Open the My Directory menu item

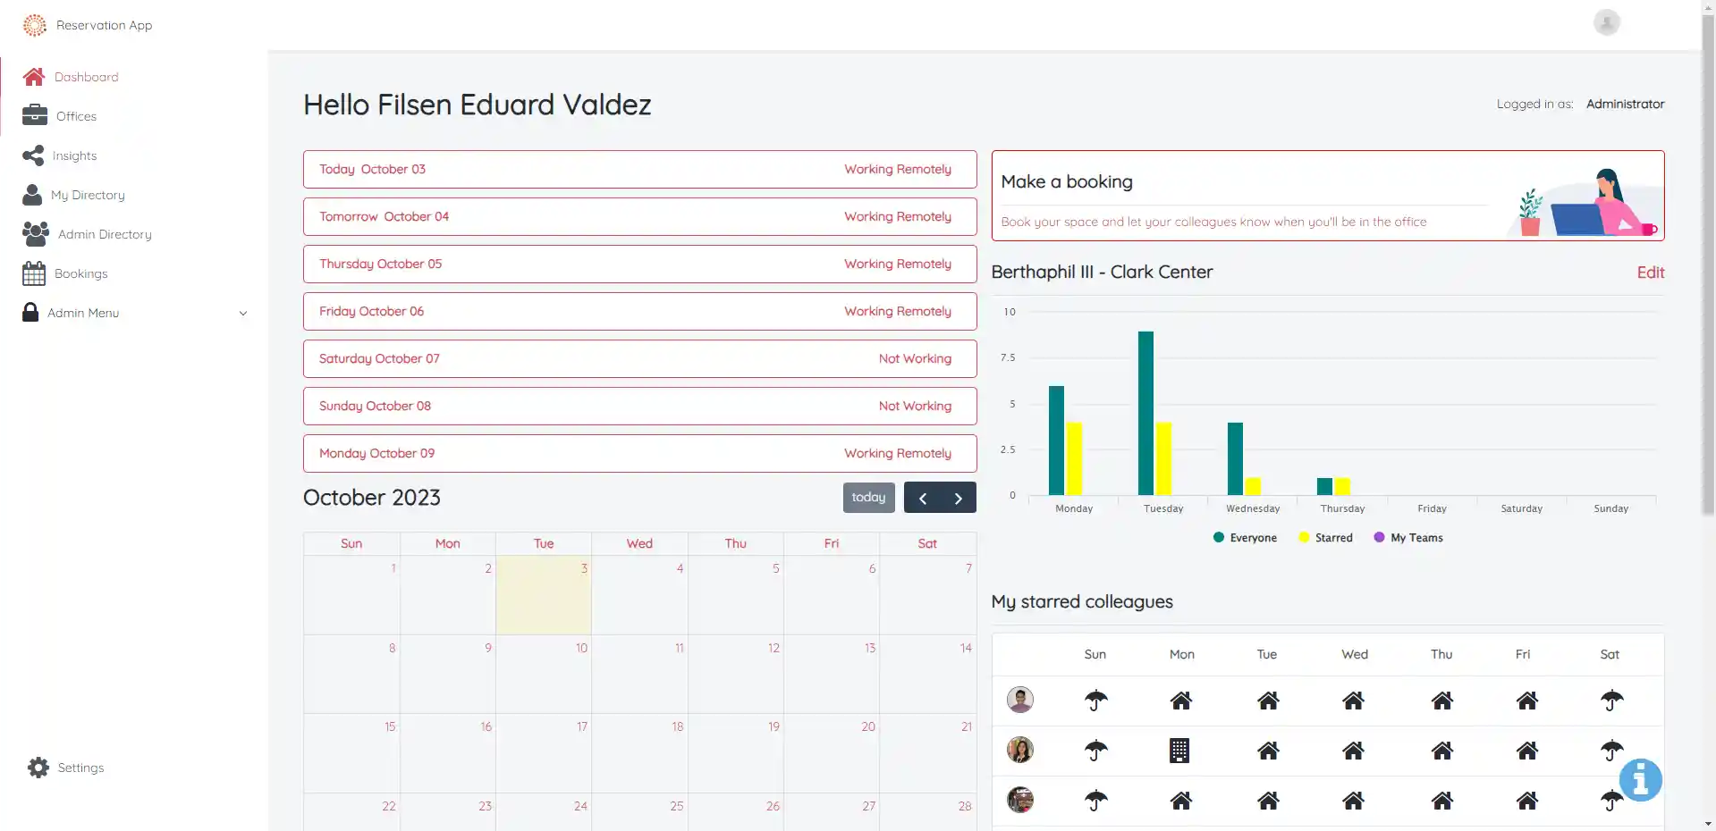click(88, 195)
